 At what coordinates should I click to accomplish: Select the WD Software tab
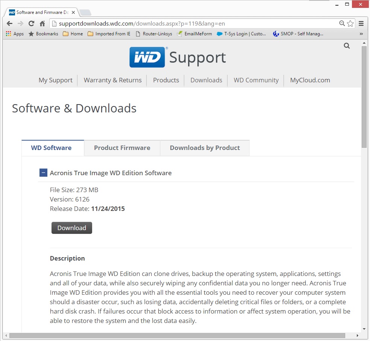click(x=53, y=148)
